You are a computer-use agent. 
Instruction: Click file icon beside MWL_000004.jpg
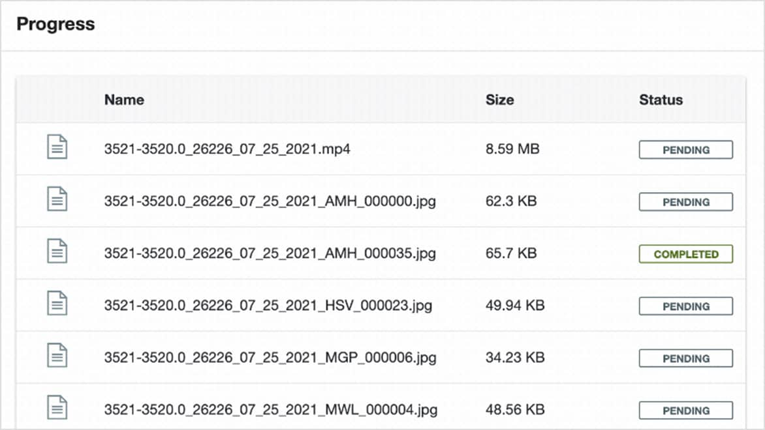57,407
